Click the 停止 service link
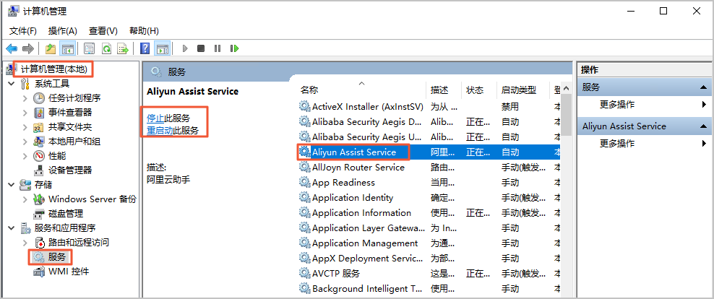The height and width of the screenshot is (299, 714). [x=155, y=118]
